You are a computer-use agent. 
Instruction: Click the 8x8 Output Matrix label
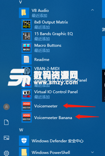pyautogui.click(x=51, y=22)
